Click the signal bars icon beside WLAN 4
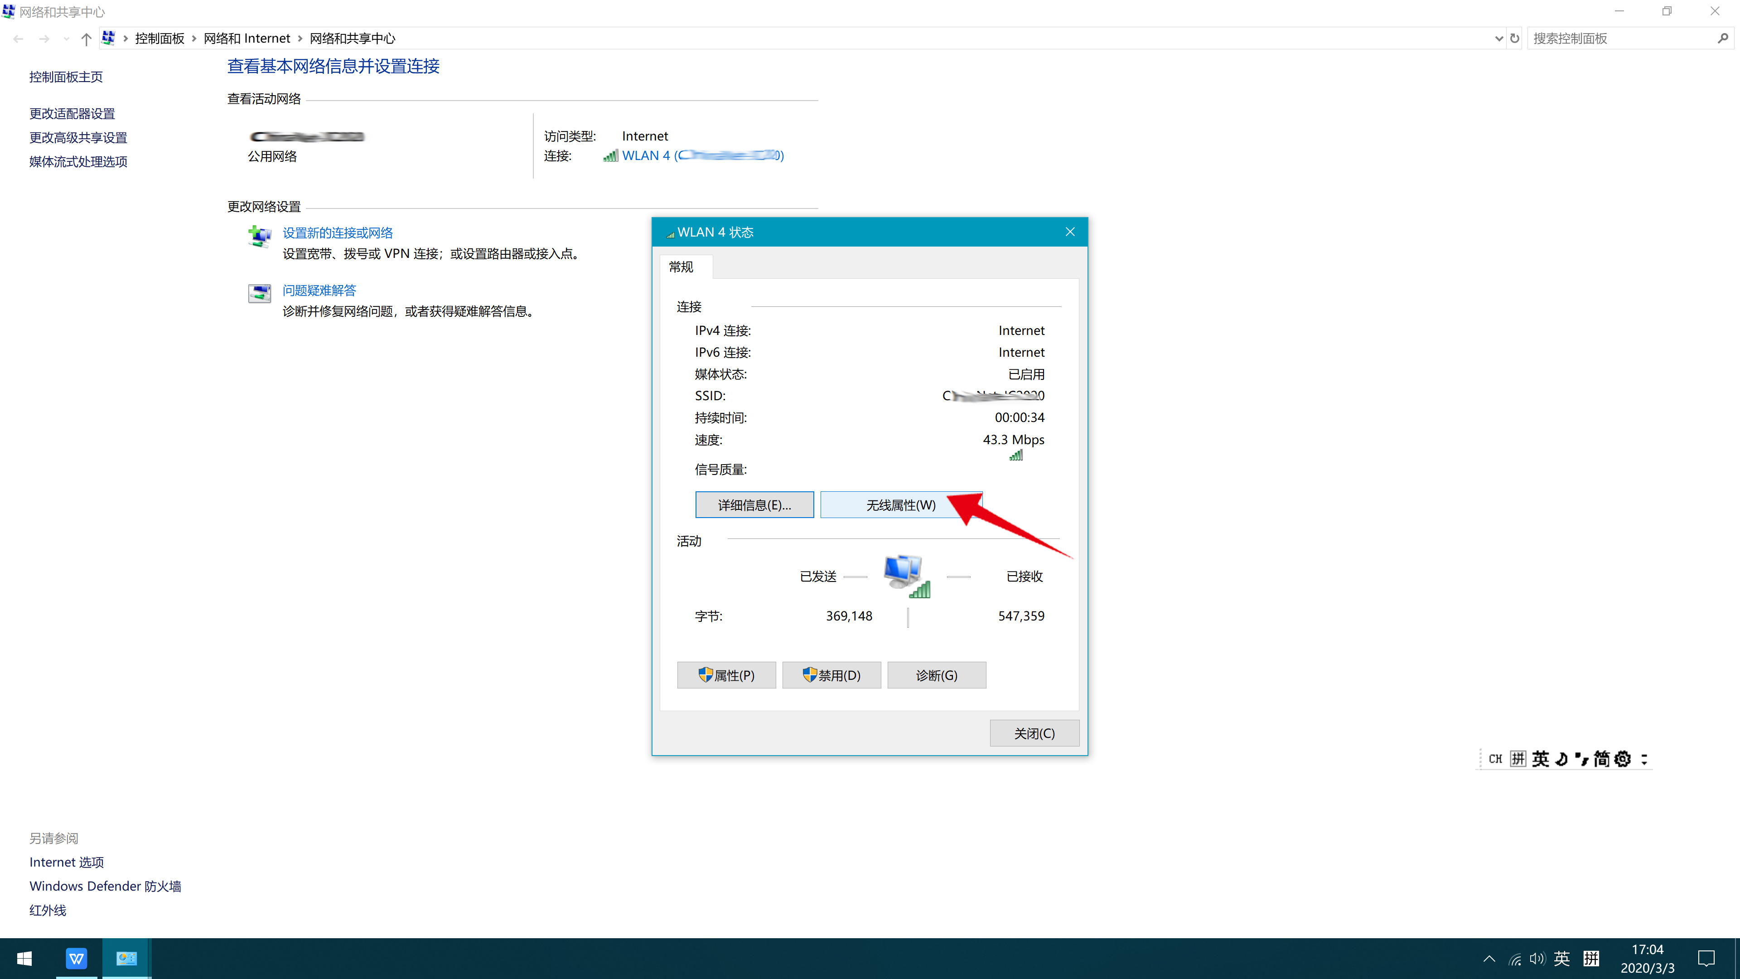Image resolution: width=1740 pixels, height=979 pixels. coord(611,155)
